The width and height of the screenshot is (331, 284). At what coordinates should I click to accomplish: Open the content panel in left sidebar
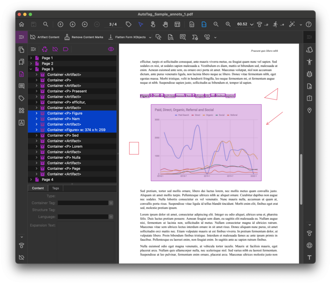pyautogui.click(x=22, y=74)
